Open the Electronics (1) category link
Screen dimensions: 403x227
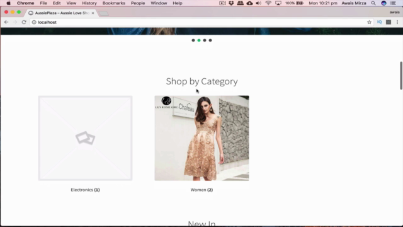[86, 190]
